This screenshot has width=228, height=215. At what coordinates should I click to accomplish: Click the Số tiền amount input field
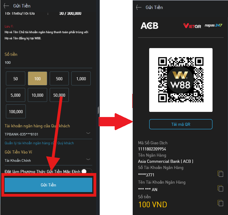pos(48,62)
